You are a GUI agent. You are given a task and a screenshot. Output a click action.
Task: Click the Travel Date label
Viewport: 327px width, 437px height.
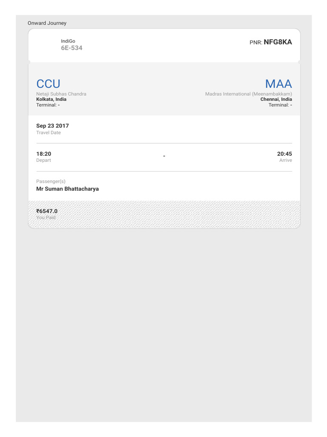pyautogui.click(x=49, y=133)
